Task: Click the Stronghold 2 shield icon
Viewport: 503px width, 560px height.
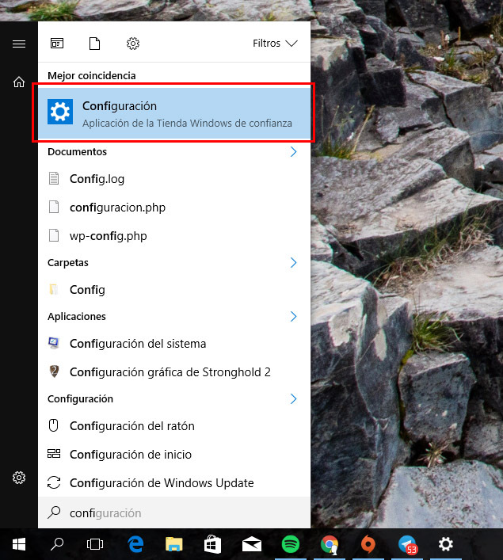Action: point(54,371)
